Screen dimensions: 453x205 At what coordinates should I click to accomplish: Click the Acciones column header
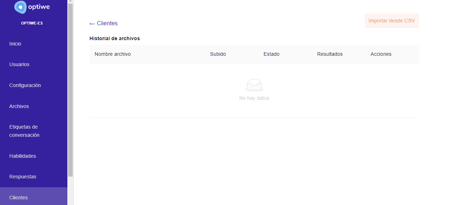tap(381, 54)
